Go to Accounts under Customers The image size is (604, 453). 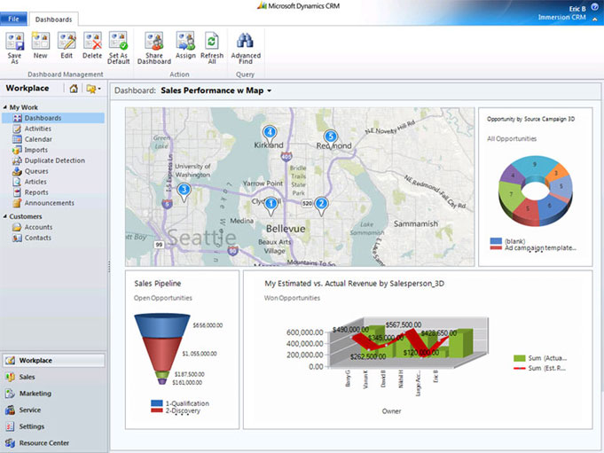tap(38, 227)
